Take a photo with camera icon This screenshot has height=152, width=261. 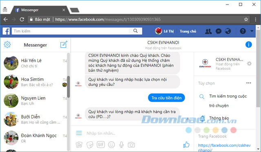131,145
